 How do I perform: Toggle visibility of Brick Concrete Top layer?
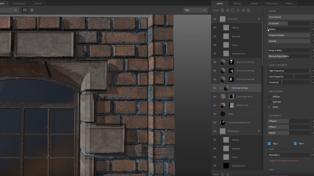(215, 62)
